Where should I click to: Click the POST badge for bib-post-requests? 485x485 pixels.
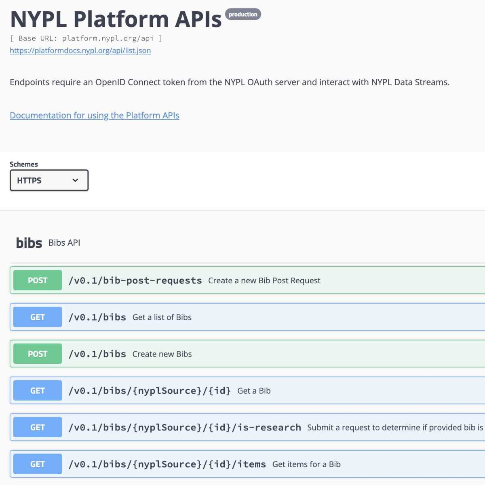click(x=38, y=280)
